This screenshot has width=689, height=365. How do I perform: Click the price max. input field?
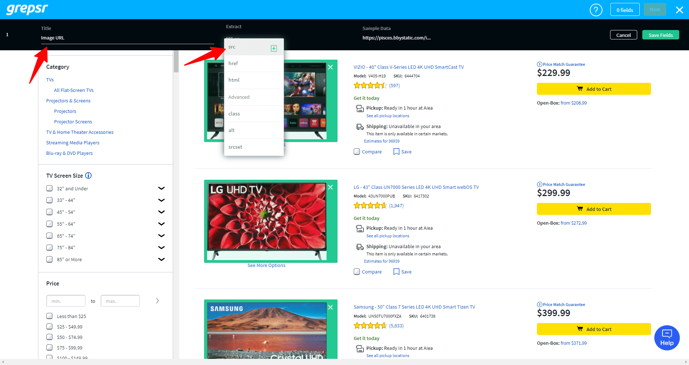click(120, 301)
